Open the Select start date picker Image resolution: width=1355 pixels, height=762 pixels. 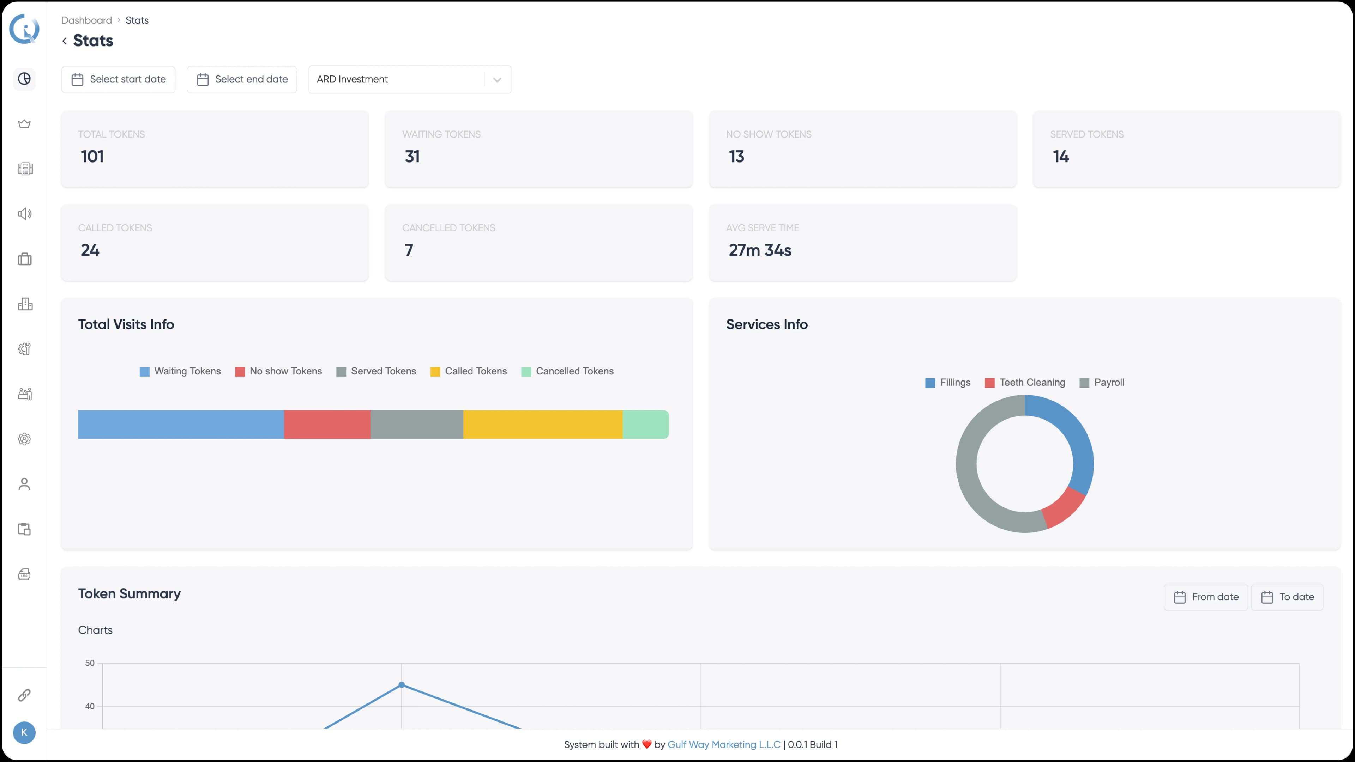pyautogui.click(x=118, y=79)
